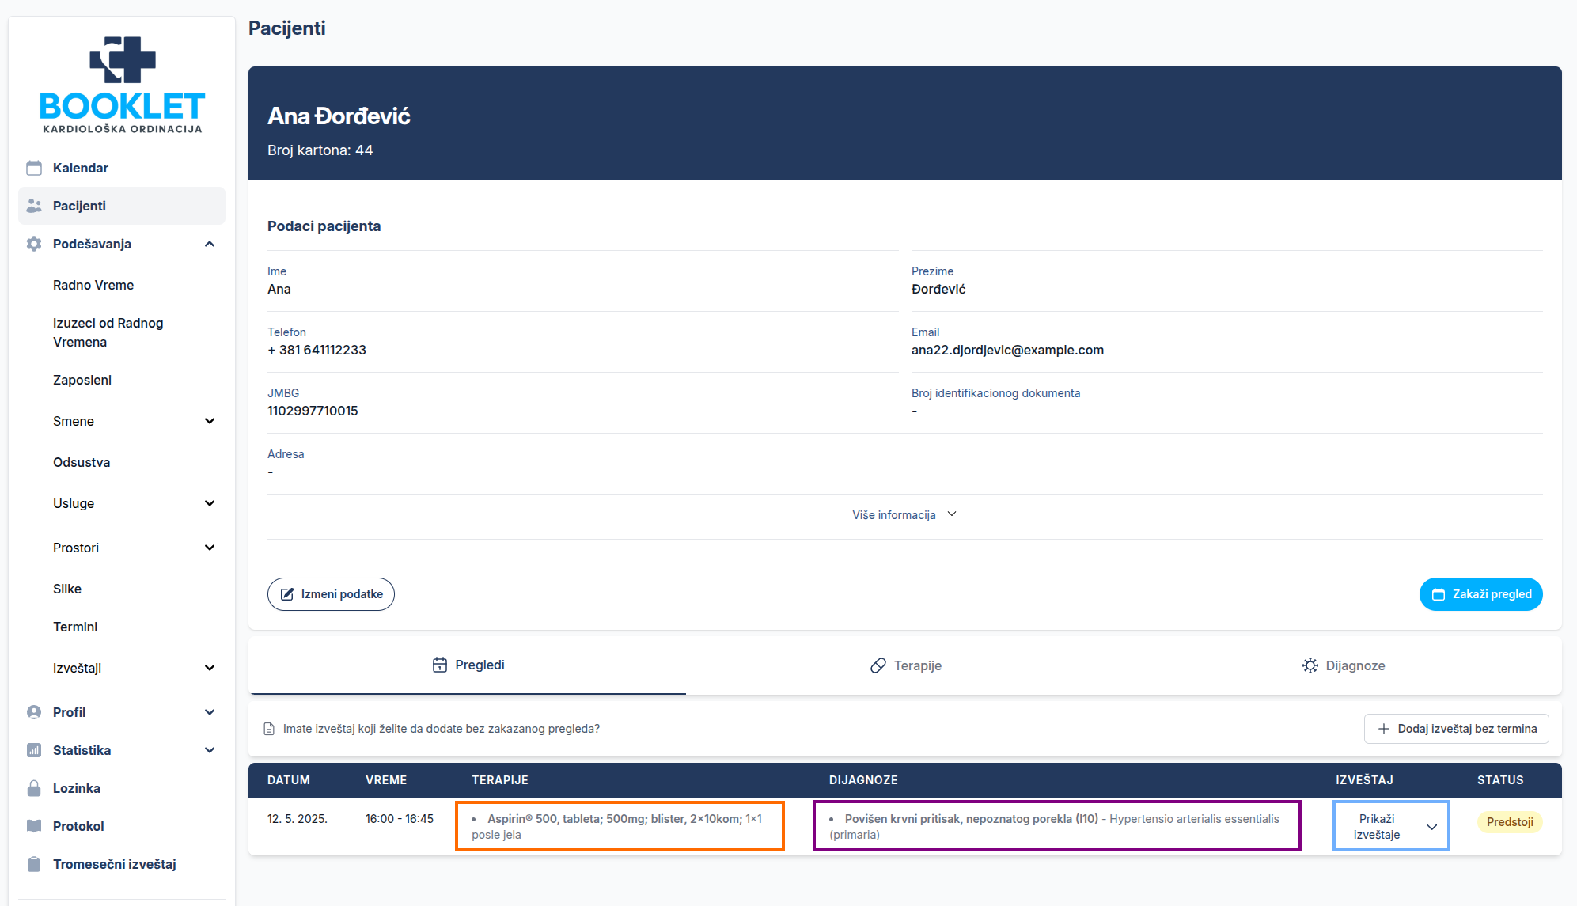1577x906 pixels.
Task: Click Dodaj izveštaj bez termina button
Action: (1456, 729)
